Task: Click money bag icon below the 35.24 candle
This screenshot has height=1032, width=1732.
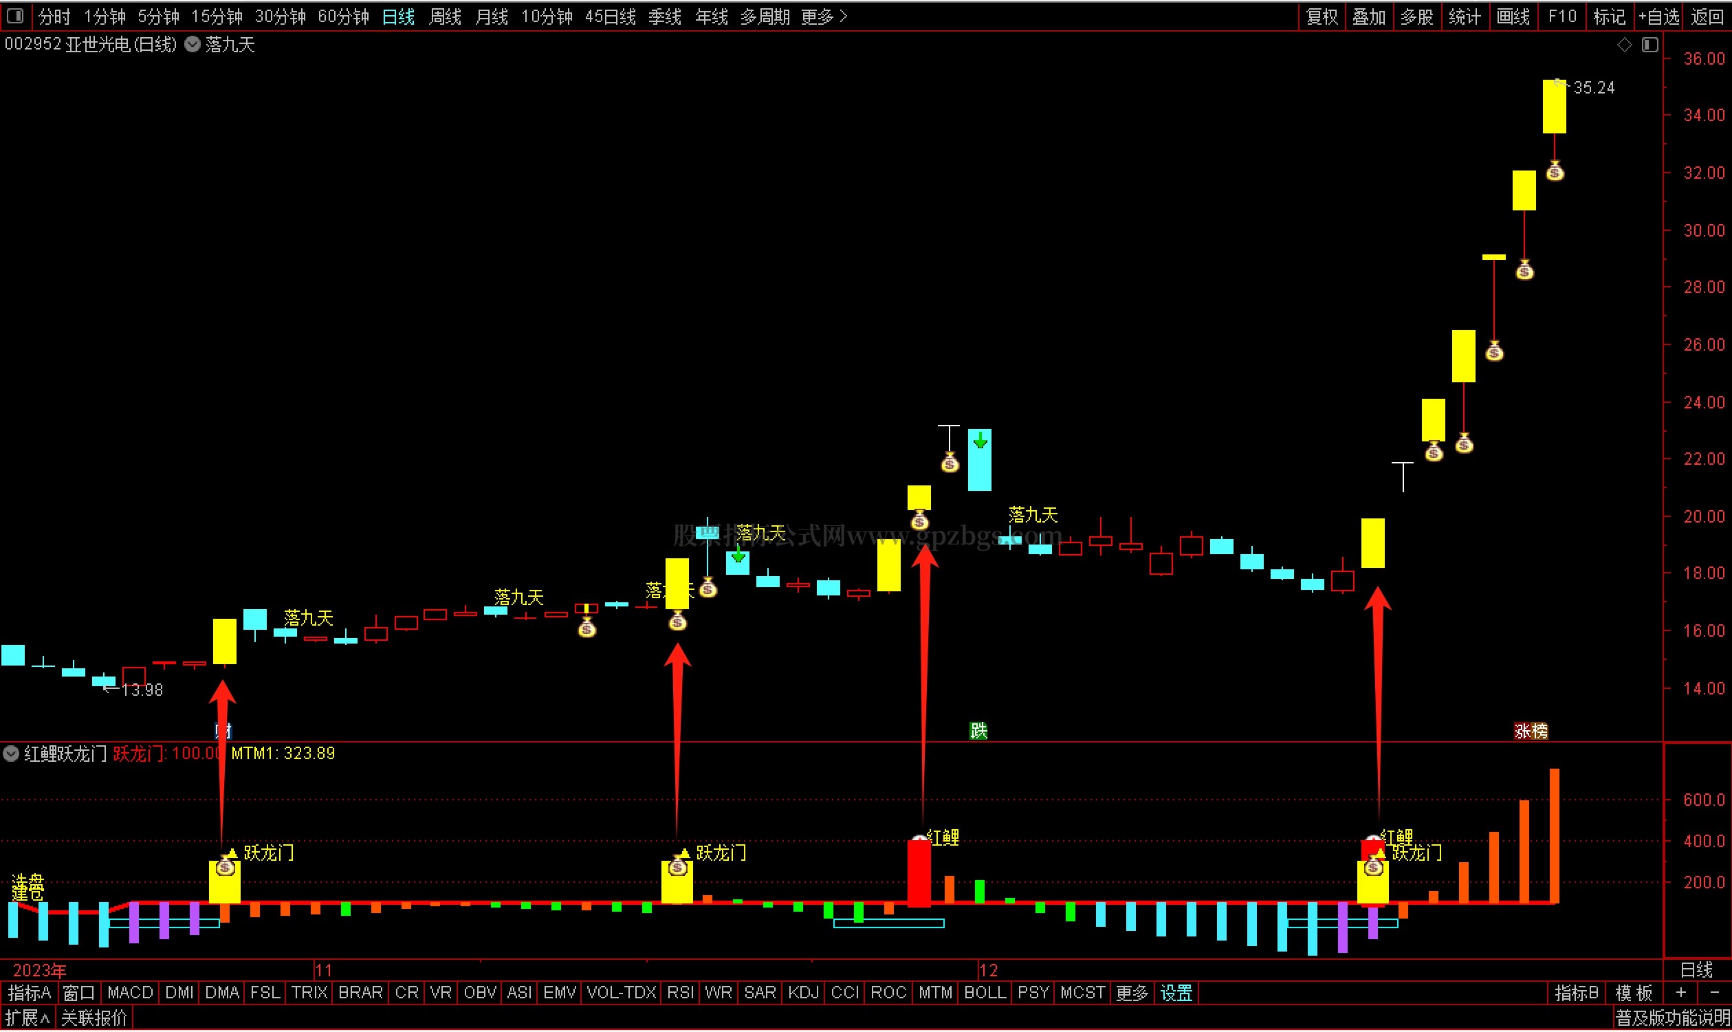Action: pyautogui.click(x=1555, y=171)
